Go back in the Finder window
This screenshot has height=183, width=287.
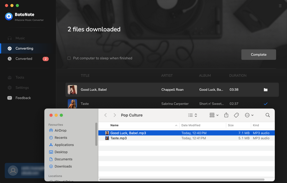(105, 115)
